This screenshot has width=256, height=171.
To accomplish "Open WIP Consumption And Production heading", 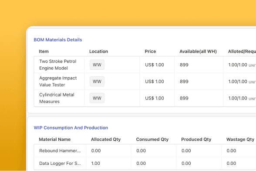I will point(71,128).
